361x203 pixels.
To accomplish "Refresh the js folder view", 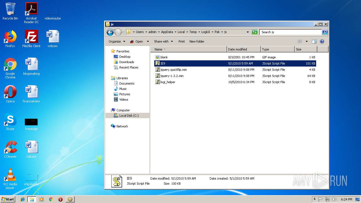I will coord(255,32).
